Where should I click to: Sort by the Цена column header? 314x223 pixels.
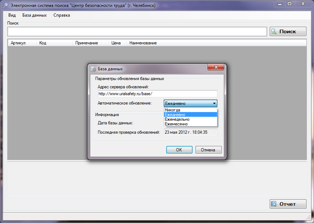[116, 43]
